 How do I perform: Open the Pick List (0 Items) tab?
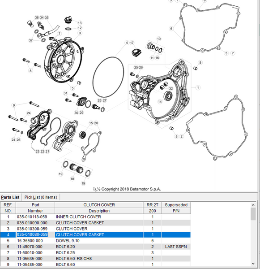pyautogui.click(x=41, y=197)
